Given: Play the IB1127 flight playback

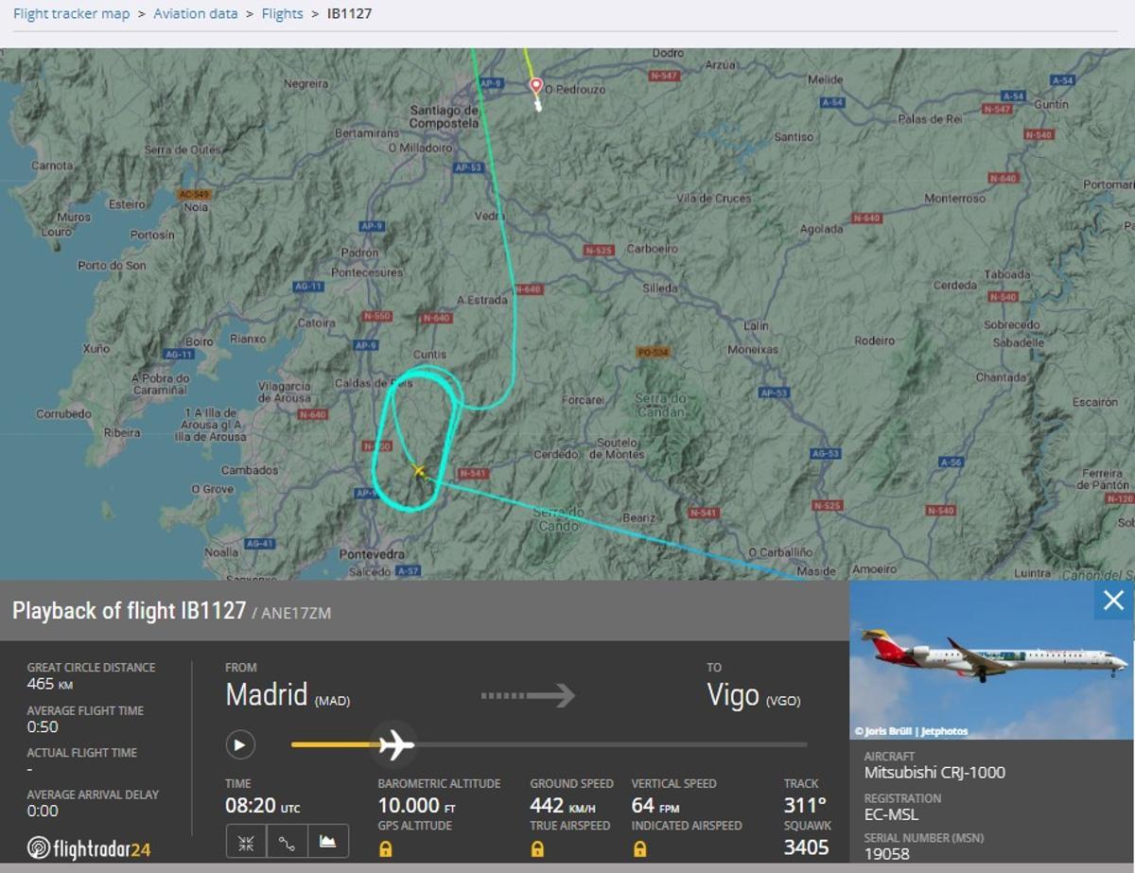Looking at the screenshot, I should [x=240, y=745].
